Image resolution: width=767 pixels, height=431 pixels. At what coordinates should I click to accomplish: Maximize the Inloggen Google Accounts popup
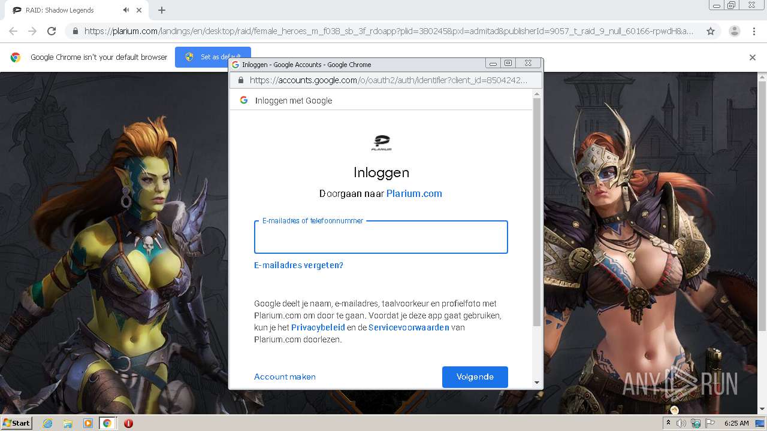(x=508, y=63)
